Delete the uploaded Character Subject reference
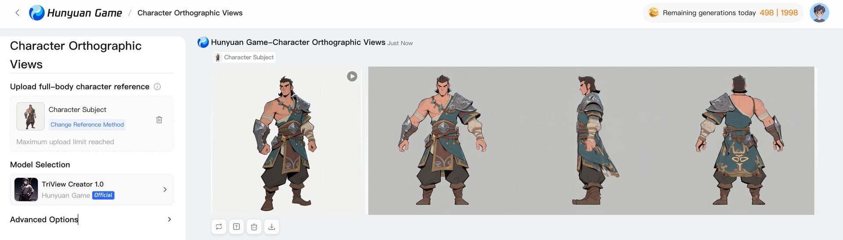Image resolution: width=843 pixels, height=240 pixels. (159, 120)
